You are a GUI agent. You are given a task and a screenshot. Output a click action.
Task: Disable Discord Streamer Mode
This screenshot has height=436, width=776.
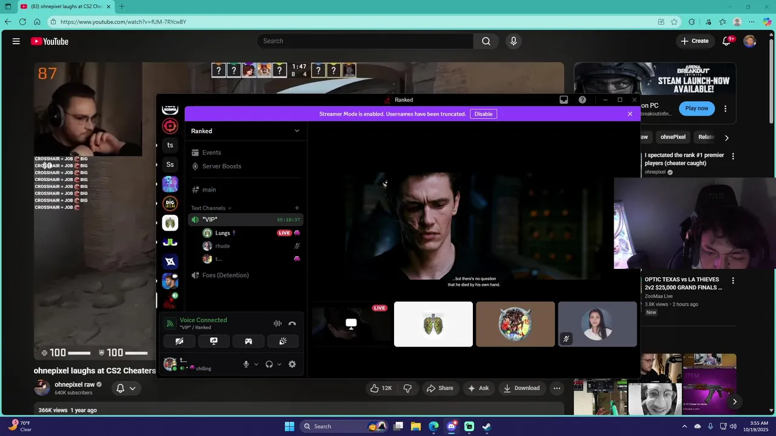(x=483, y=114)
